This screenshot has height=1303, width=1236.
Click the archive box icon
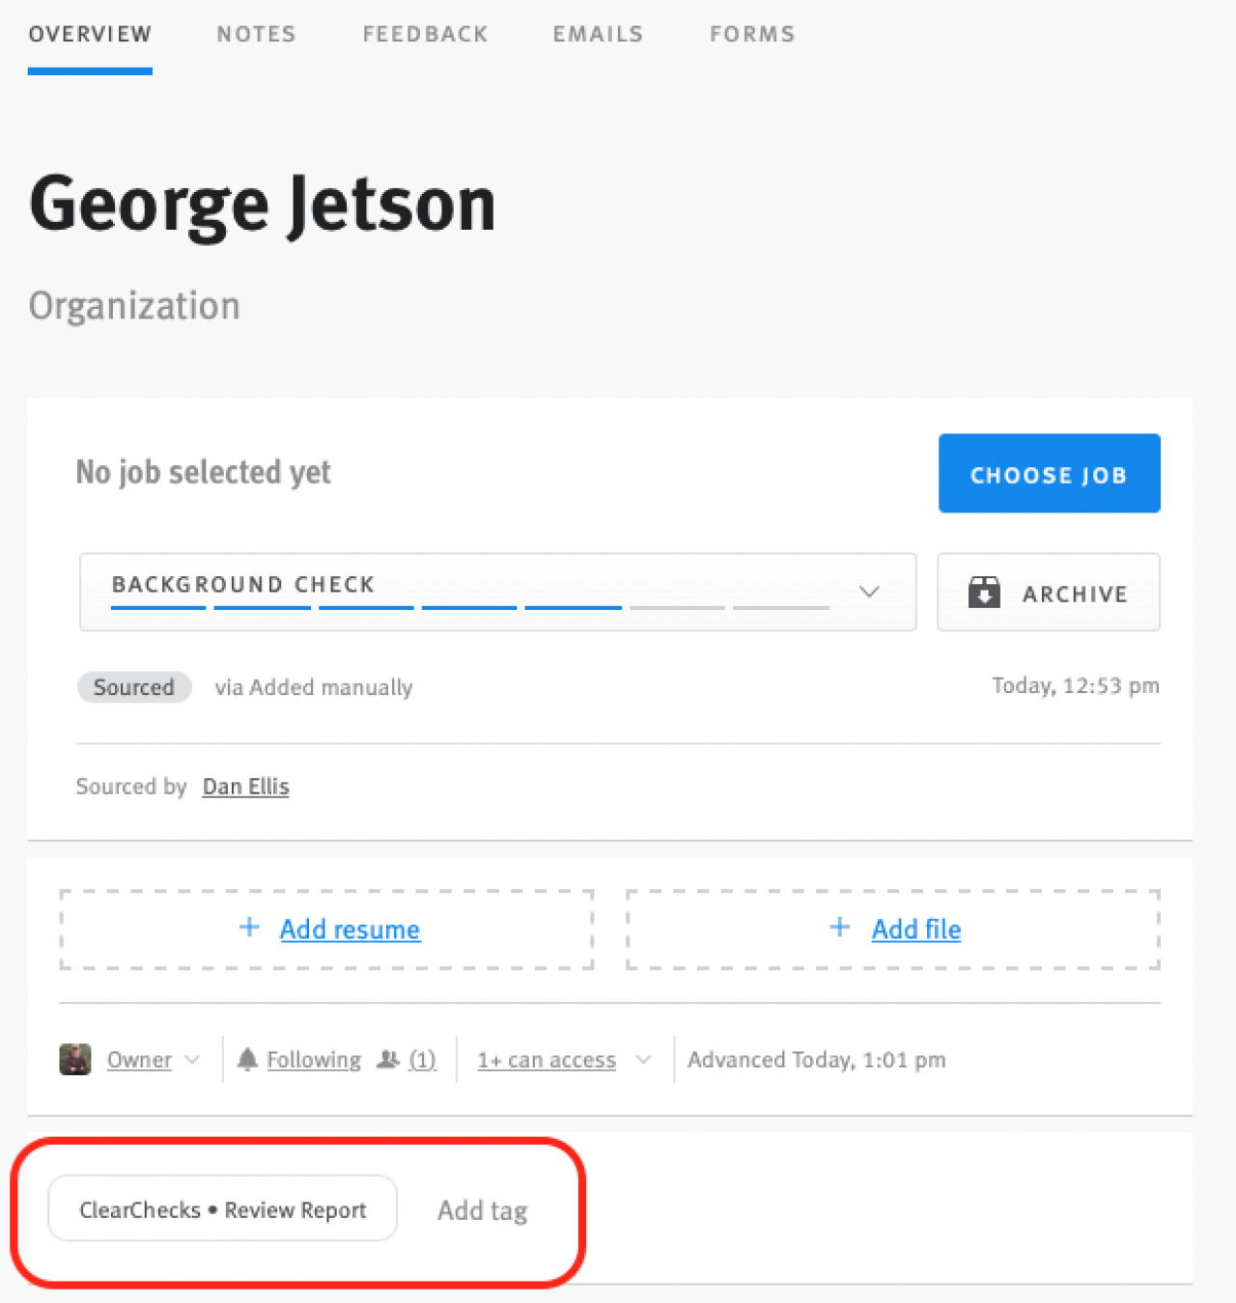pos(984,592)
